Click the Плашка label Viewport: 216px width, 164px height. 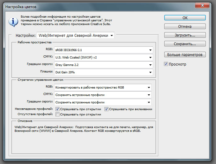point(46,71)
